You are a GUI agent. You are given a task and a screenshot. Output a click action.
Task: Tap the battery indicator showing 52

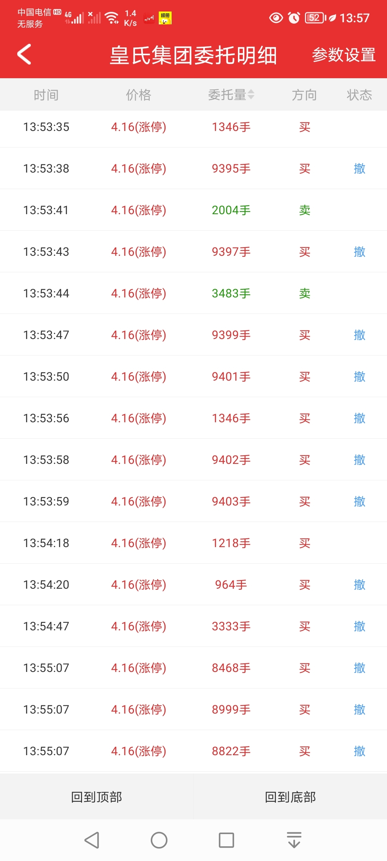click(315, 18)
